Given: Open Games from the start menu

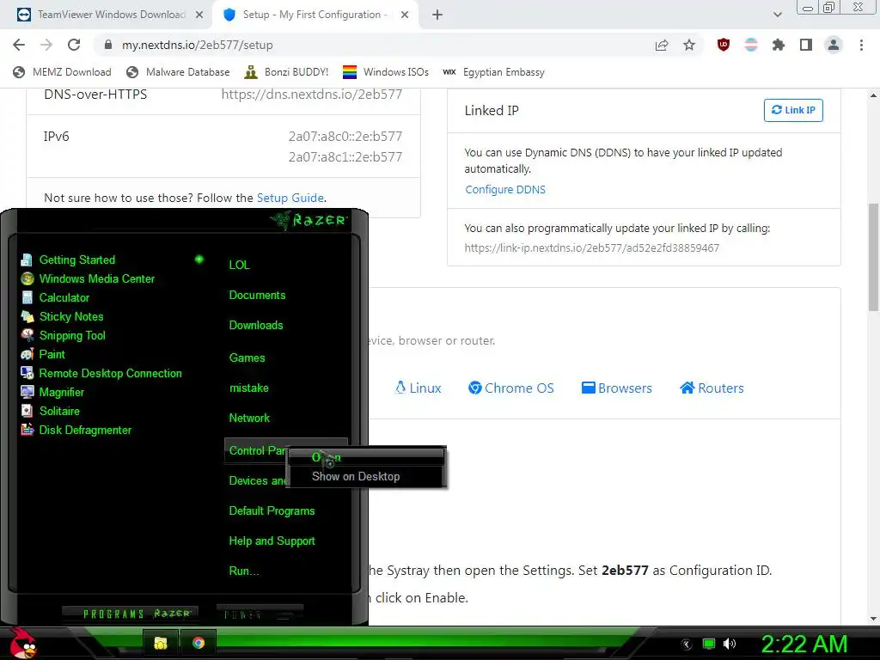Looking at the screenshot, I should (247, 358).
